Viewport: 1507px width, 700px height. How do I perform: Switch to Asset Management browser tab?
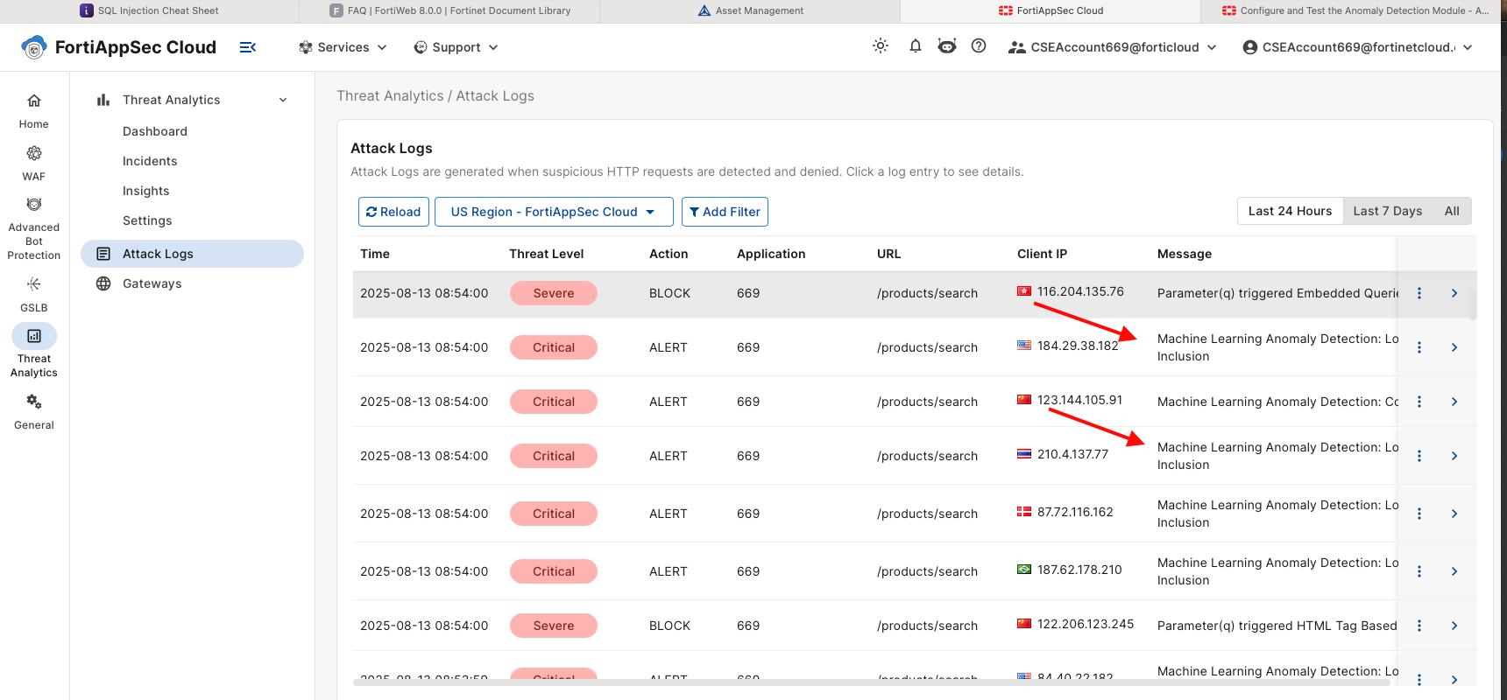click(x=750, y=10)
